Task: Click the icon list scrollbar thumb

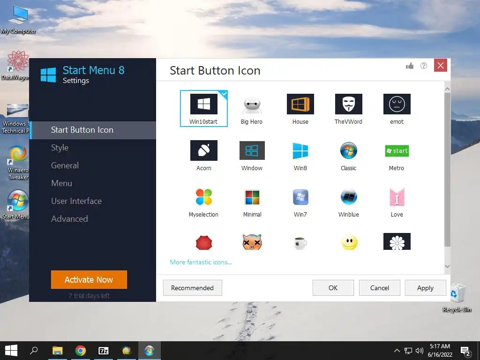Action: (447, 170)
